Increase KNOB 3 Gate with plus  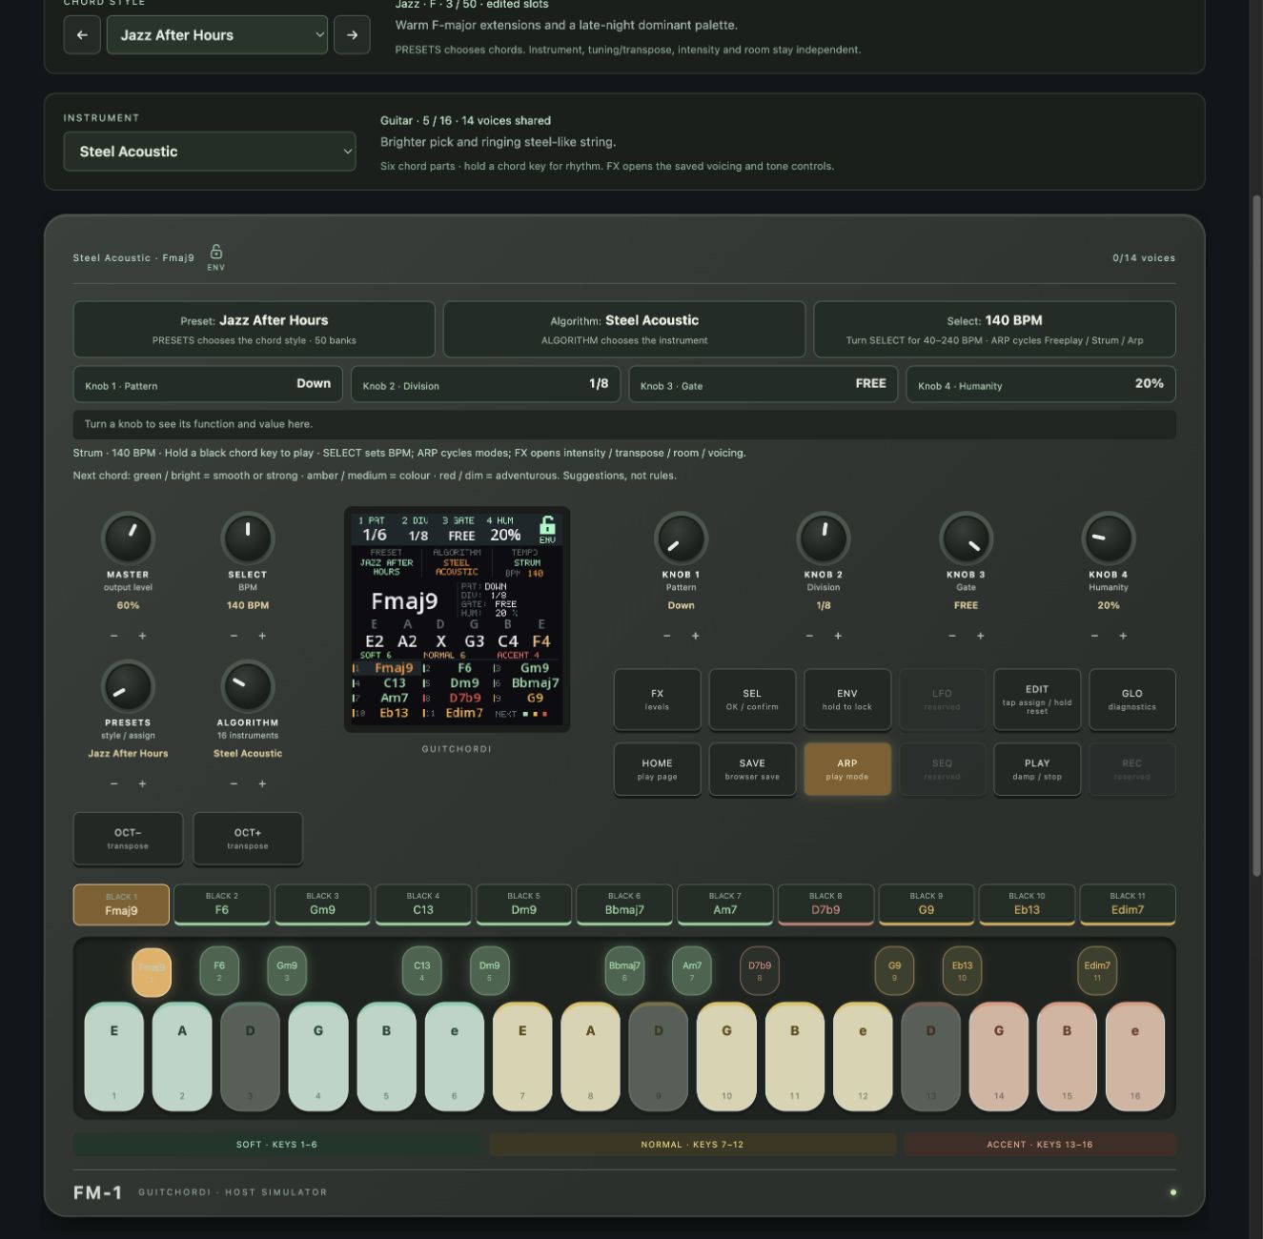[980, 636]
